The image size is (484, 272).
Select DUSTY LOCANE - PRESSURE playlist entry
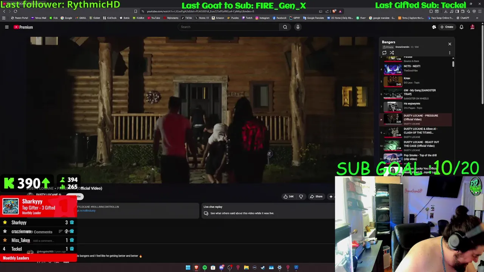click(x=416, y=119)
